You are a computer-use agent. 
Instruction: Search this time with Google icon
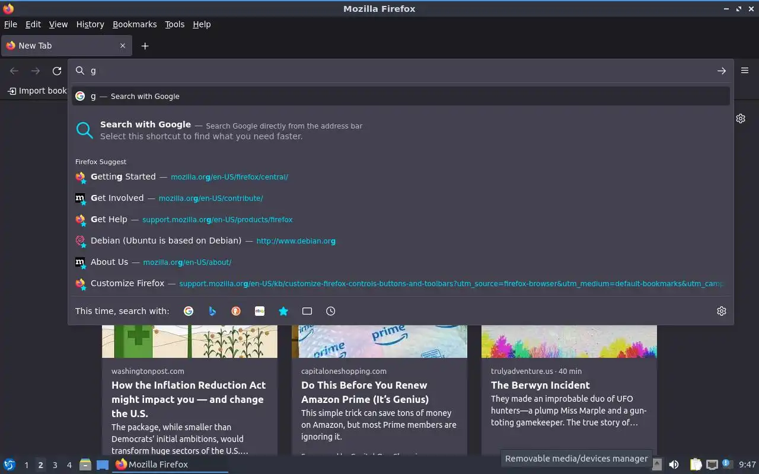click(x=189, y=311)
